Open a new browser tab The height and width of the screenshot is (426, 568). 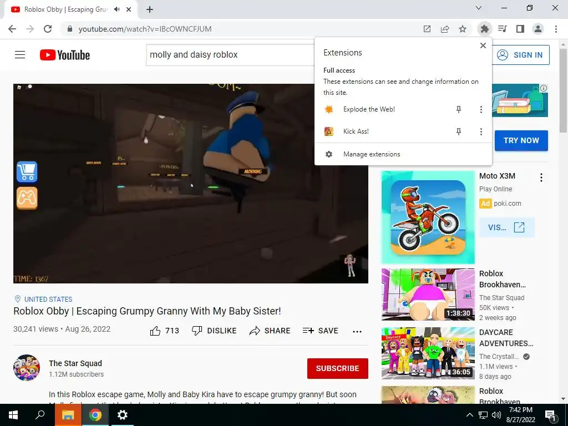pyautogui.click(x=150, y=9)
